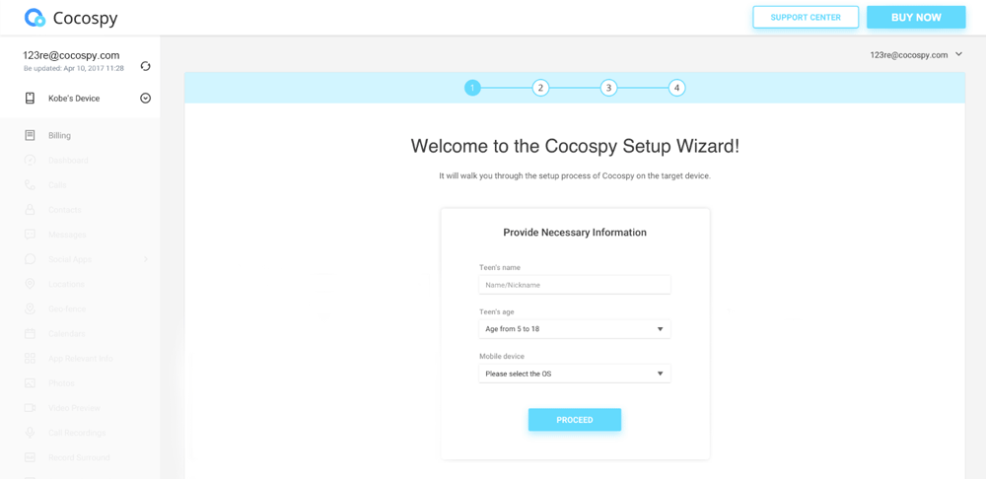
Task: Click the Call Recordings microphone icon
Action: [x=30, y=433]
